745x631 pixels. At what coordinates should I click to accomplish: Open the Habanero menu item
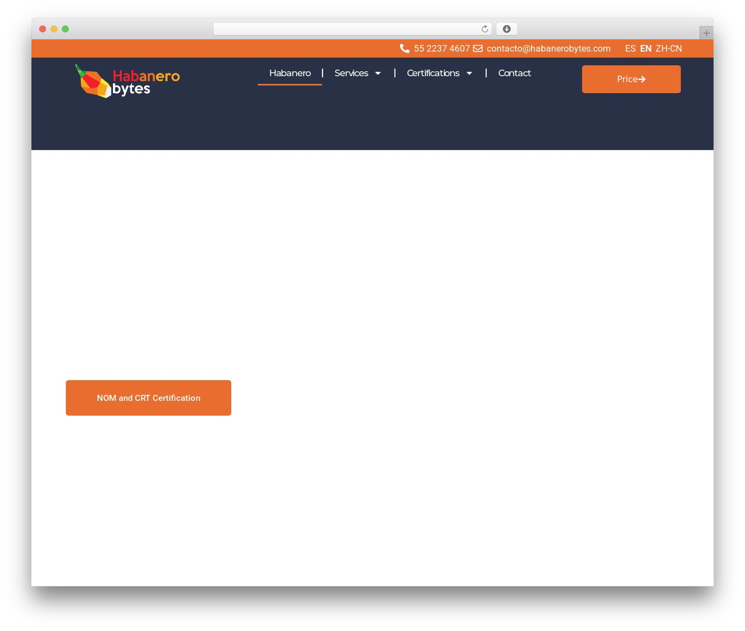point(290,73)
